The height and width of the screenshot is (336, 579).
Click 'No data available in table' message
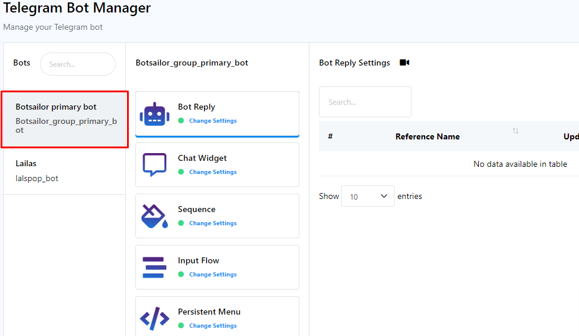click(520, 164)
